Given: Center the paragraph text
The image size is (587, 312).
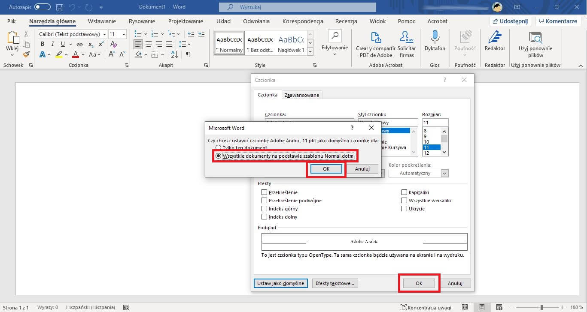Looking at the screenshot, I should [149, 44].
